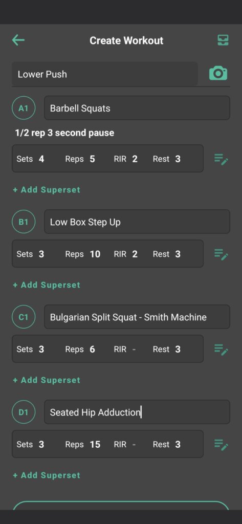Tap the camera icon beside Lower Push
Image resolution: width=242 pixels, height=524 pixels.
(x=218, y=73)
